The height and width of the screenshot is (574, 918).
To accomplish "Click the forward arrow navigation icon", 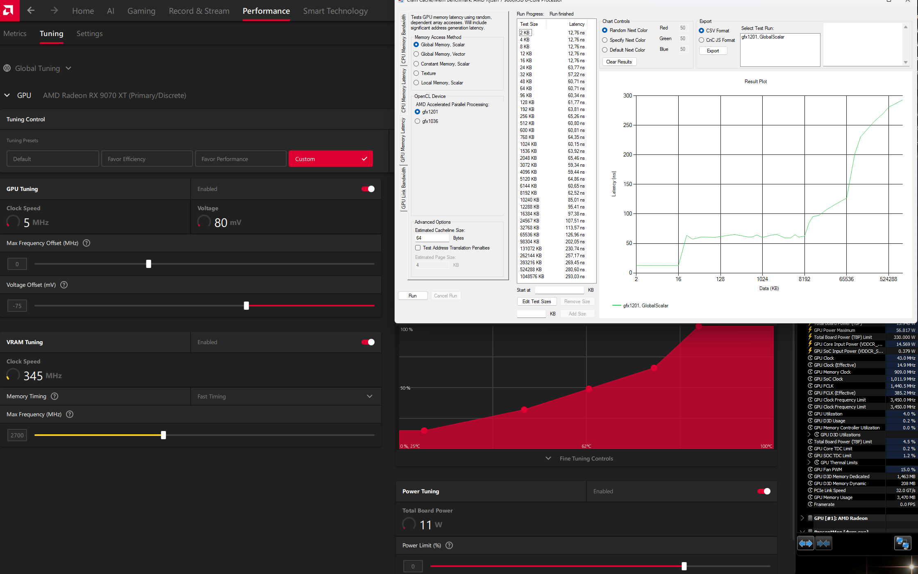I will point(54,11).
